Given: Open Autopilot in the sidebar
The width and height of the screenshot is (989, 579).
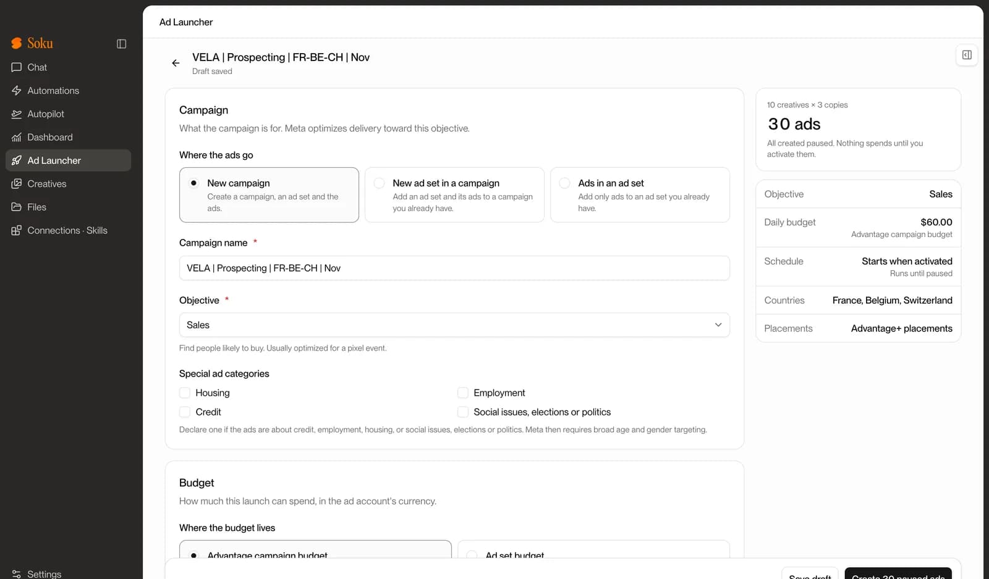Looking at the screenshot, I should (68, 114).
